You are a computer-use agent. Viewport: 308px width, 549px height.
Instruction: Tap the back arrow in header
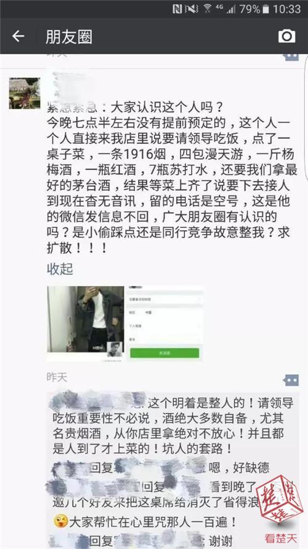(x=18, y=36)
